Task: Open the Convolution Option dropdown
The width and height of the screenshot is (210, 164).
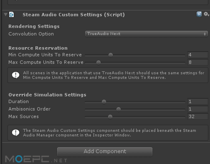Action: tap(147, 34)
